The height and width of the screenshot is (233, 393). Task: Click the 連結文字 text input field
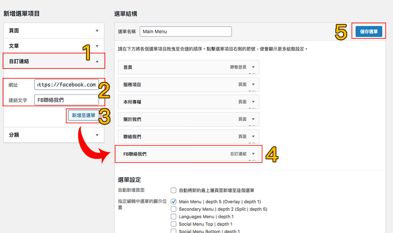pos(67,100)
